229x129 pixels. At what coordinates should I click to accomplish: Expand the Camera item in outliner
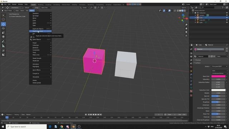coord(195,15)
